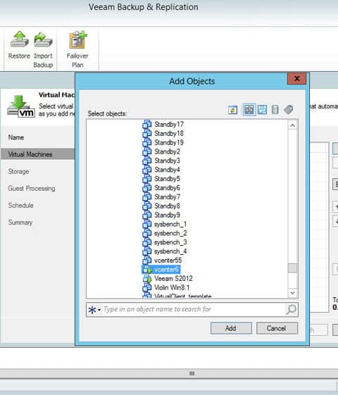Close the Add Objects dialog
This screenshot has width=338, height=395.
coord(296,79)
